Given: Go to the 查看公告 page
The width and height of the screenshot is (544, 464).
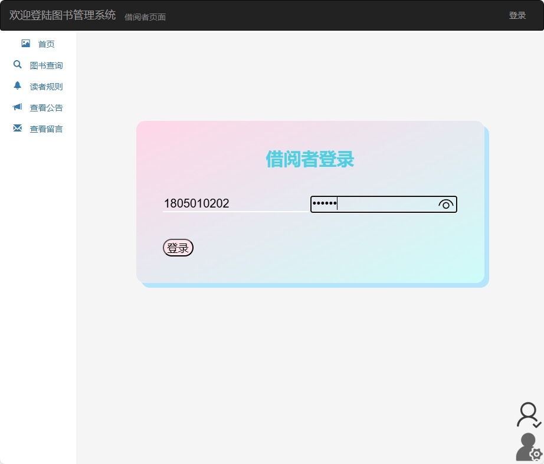Looking at the screenshot, I should (x=47, y=107).
